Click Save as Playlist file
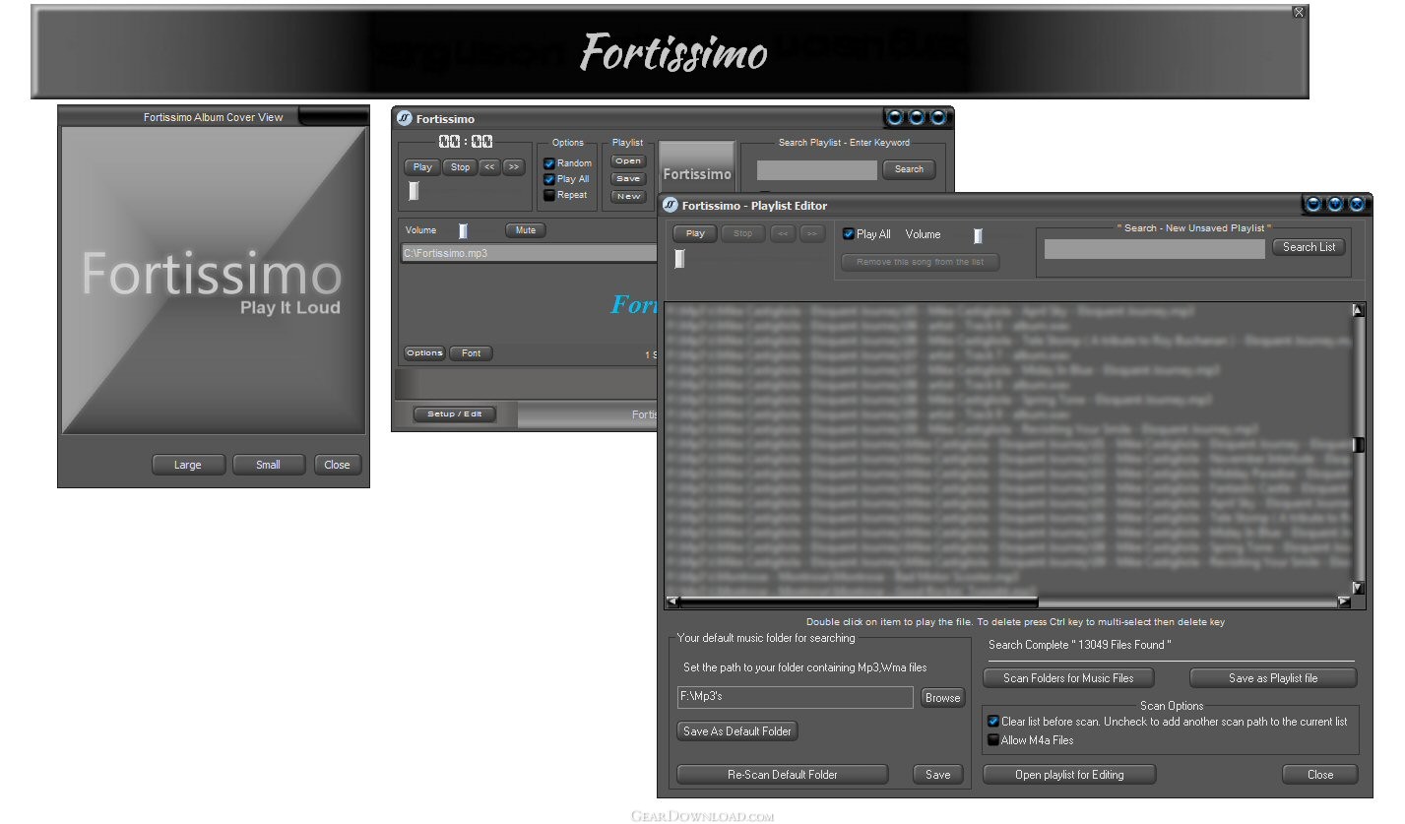The height and width of the screenshot is (824, 1405). [x=1273, y=678]
